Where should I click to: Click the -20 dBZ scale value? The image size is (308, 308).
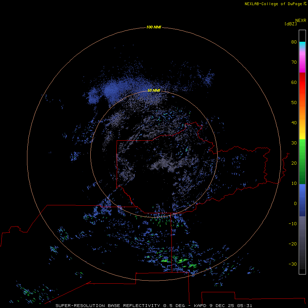pos(293,244)
